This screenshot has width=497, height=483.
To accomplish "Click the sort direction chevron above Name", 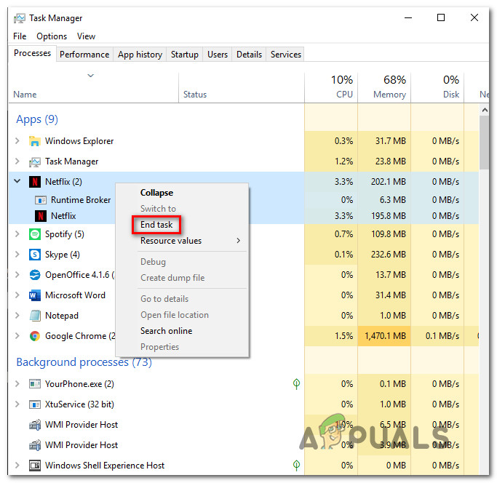I will point(91,76).
